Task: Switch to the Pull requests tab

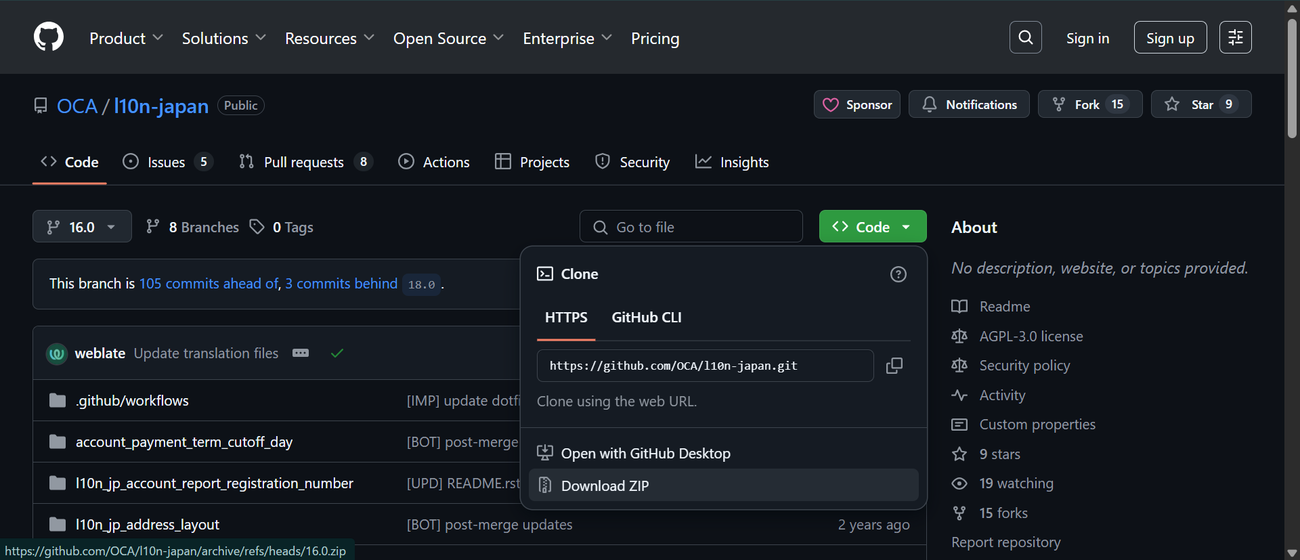Action: (305, 163)
